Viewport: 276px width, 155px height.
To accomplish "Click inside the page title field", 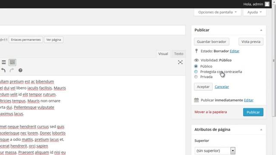I will pyautogui.click(x=92, y=30).
